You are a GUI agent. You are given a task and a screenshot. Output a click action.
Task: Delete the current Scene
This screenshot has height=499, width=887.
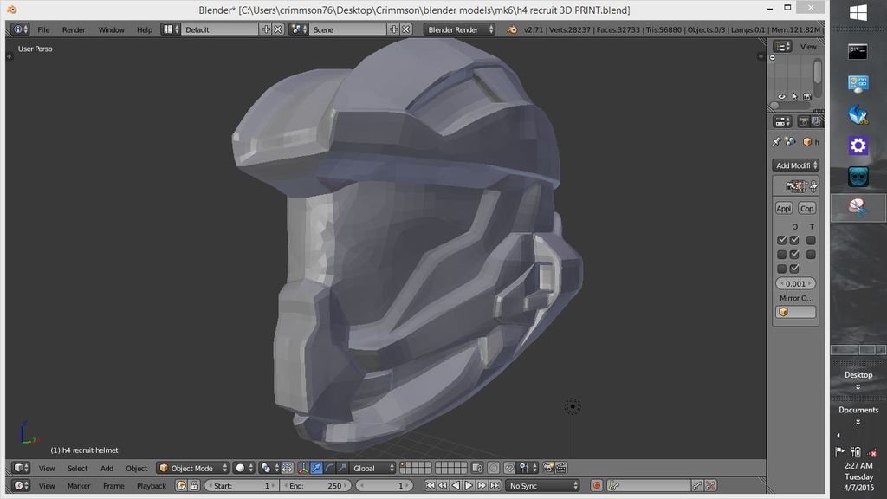[x=405, y=29]
